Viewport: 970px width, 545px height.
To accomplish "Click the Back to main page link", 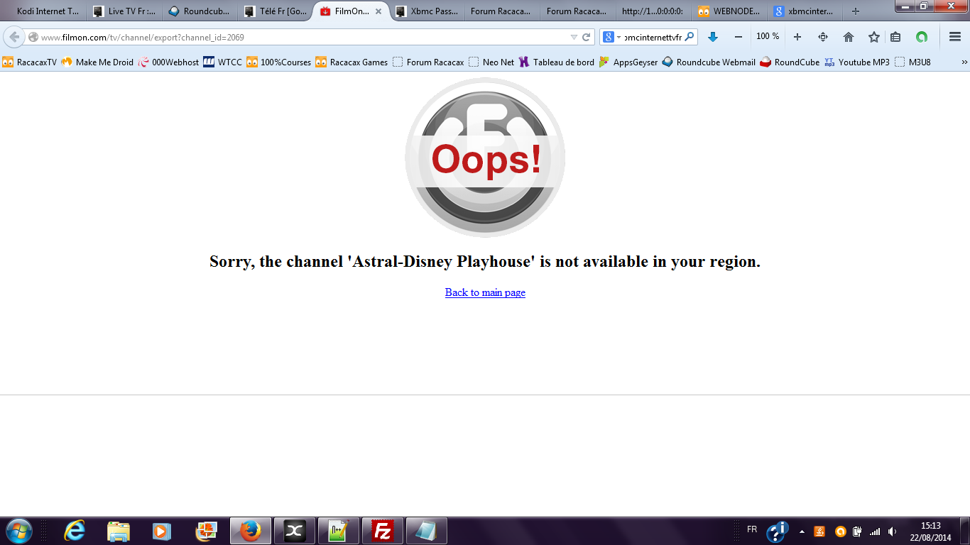I will [x=485, y=292].
